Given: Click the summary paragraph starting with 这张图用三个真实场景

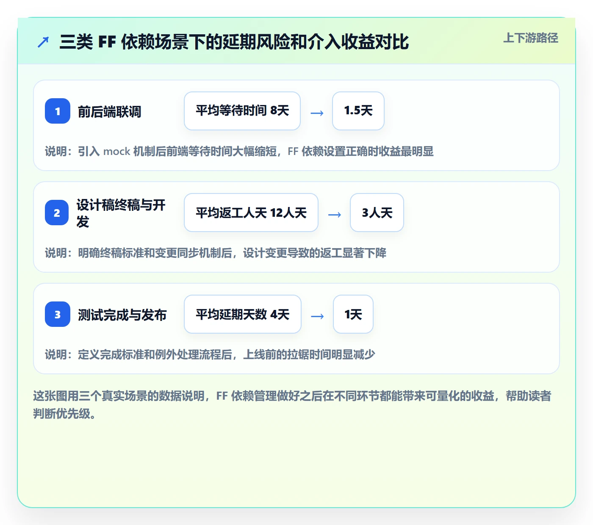Looking at the screenshot, I should (292, 405).
